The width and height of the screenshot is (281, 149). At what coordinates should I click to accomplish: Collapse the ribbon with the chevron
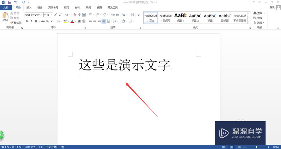click(278, 28)
